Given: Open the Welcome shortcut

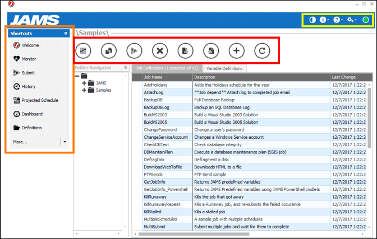Looking at the screenshot, I should (26, 45).
